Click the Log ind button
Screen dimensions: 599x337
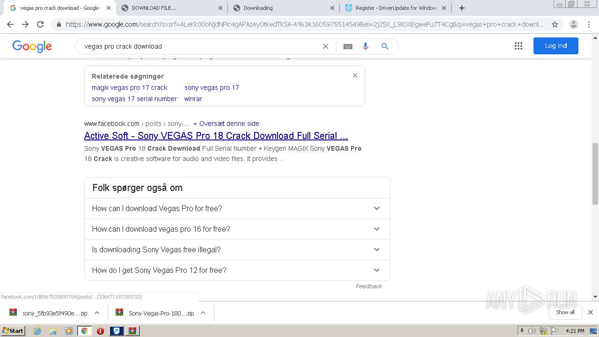556,46
